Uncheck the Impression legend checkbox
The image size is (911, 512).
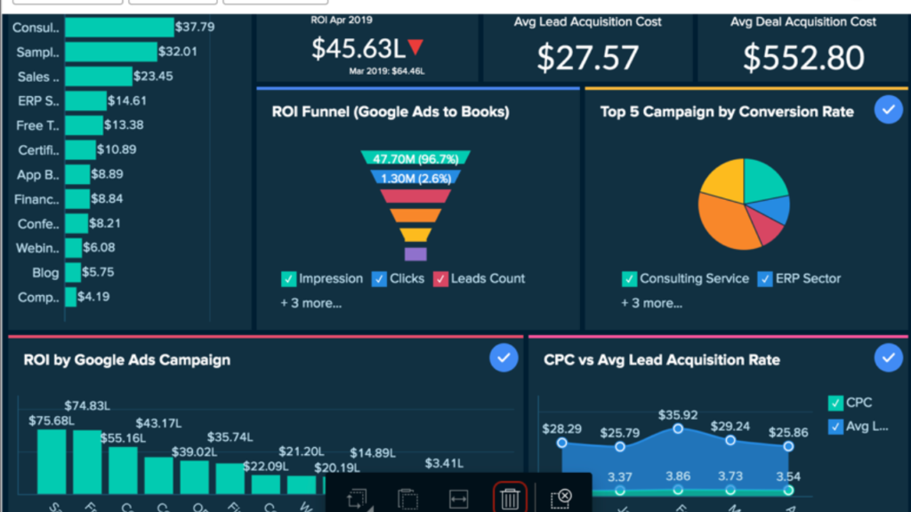tap(289, 279)
